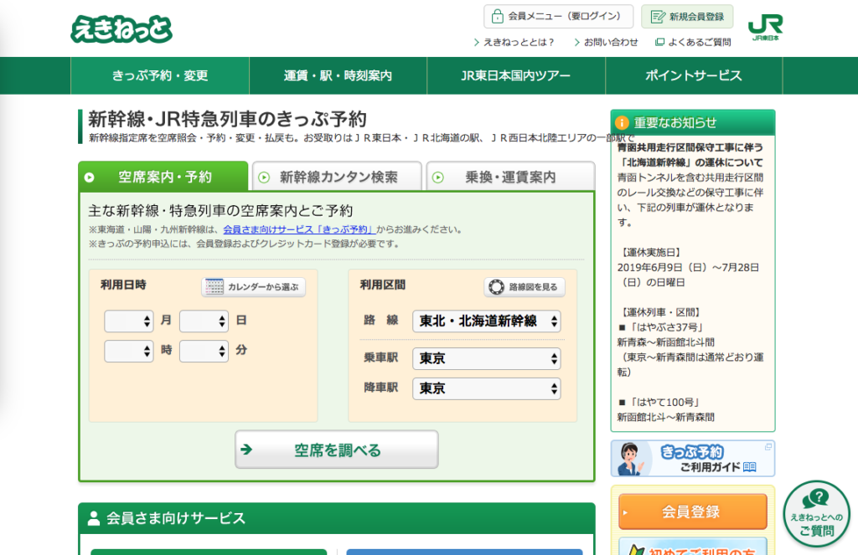Click the 初めてご利用の方 banner
Viewport: 858px width, 555px height.
(x=693, y=547)
